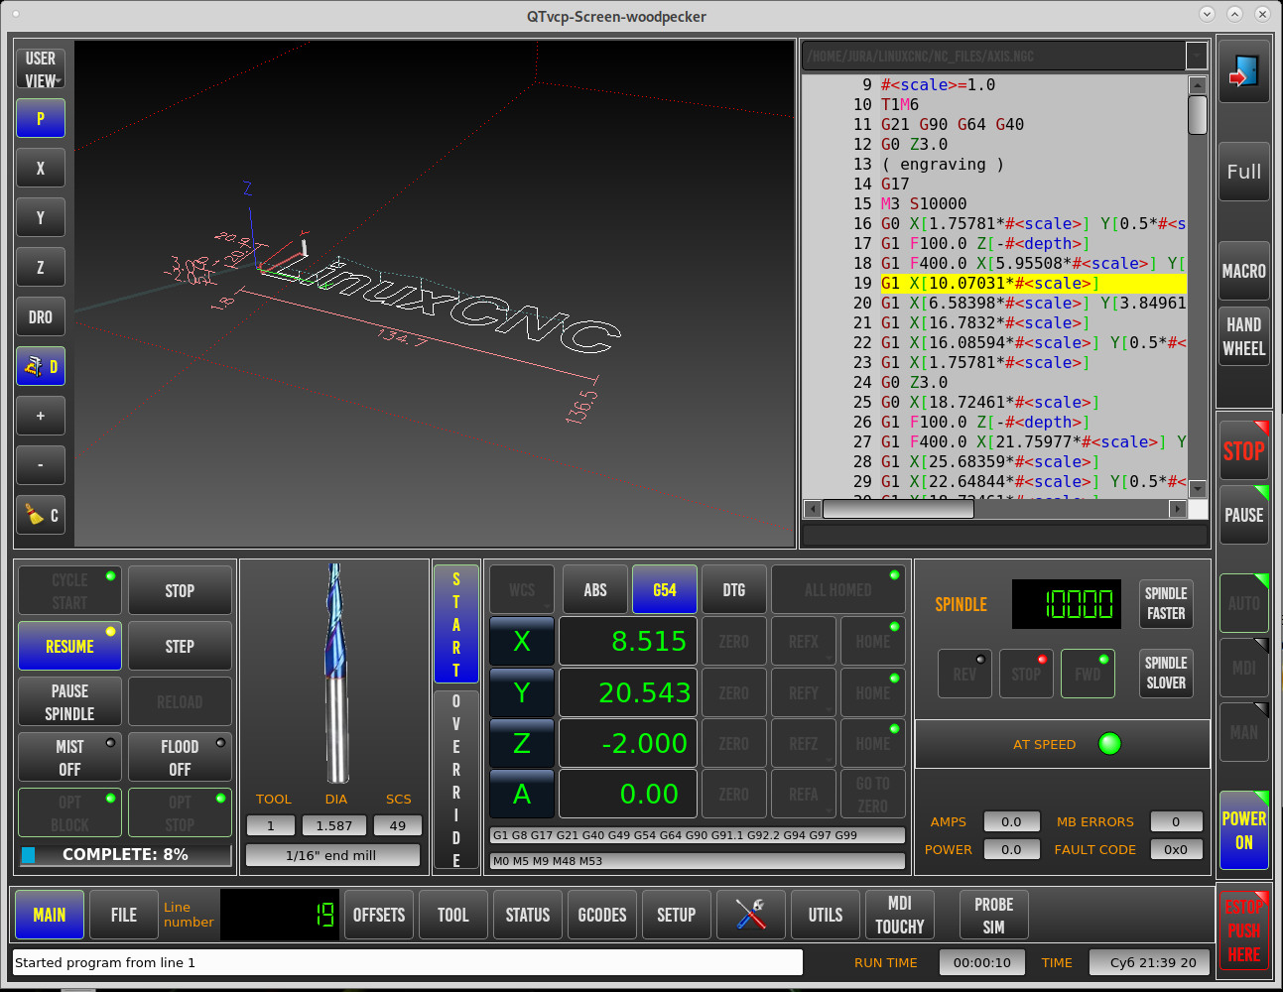
Task: Click the RESUME button
Action: [69, 646]
